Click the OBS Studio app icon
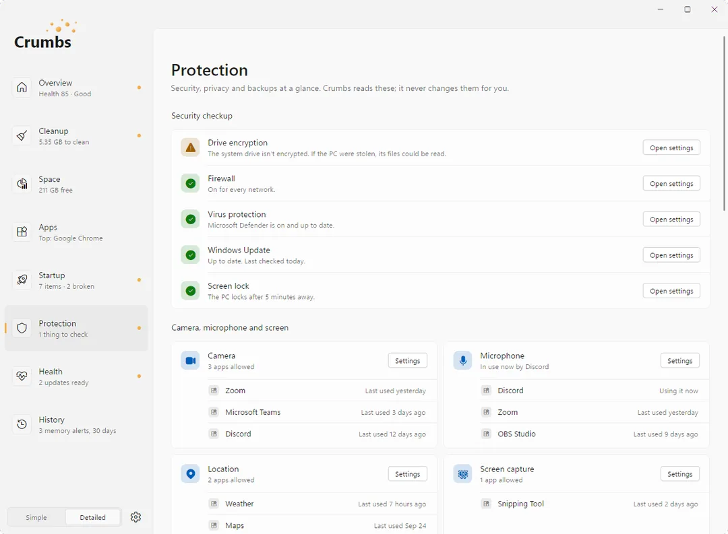Image resolution: width=728 pixels, height=534 pixels. coord(486,434)
